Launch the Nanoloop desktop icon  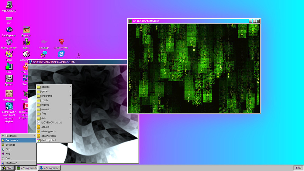pyautogui.click(x=43, y=44)
